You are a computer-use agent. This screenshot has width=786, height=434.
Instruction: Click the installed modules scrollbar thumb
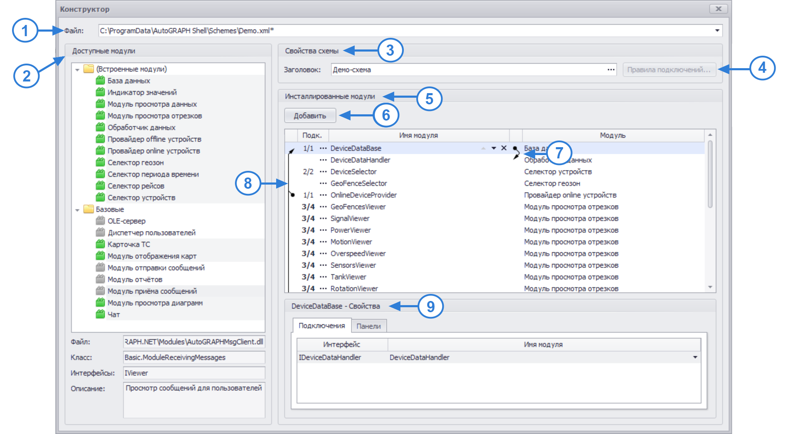[x=710, y=174]
